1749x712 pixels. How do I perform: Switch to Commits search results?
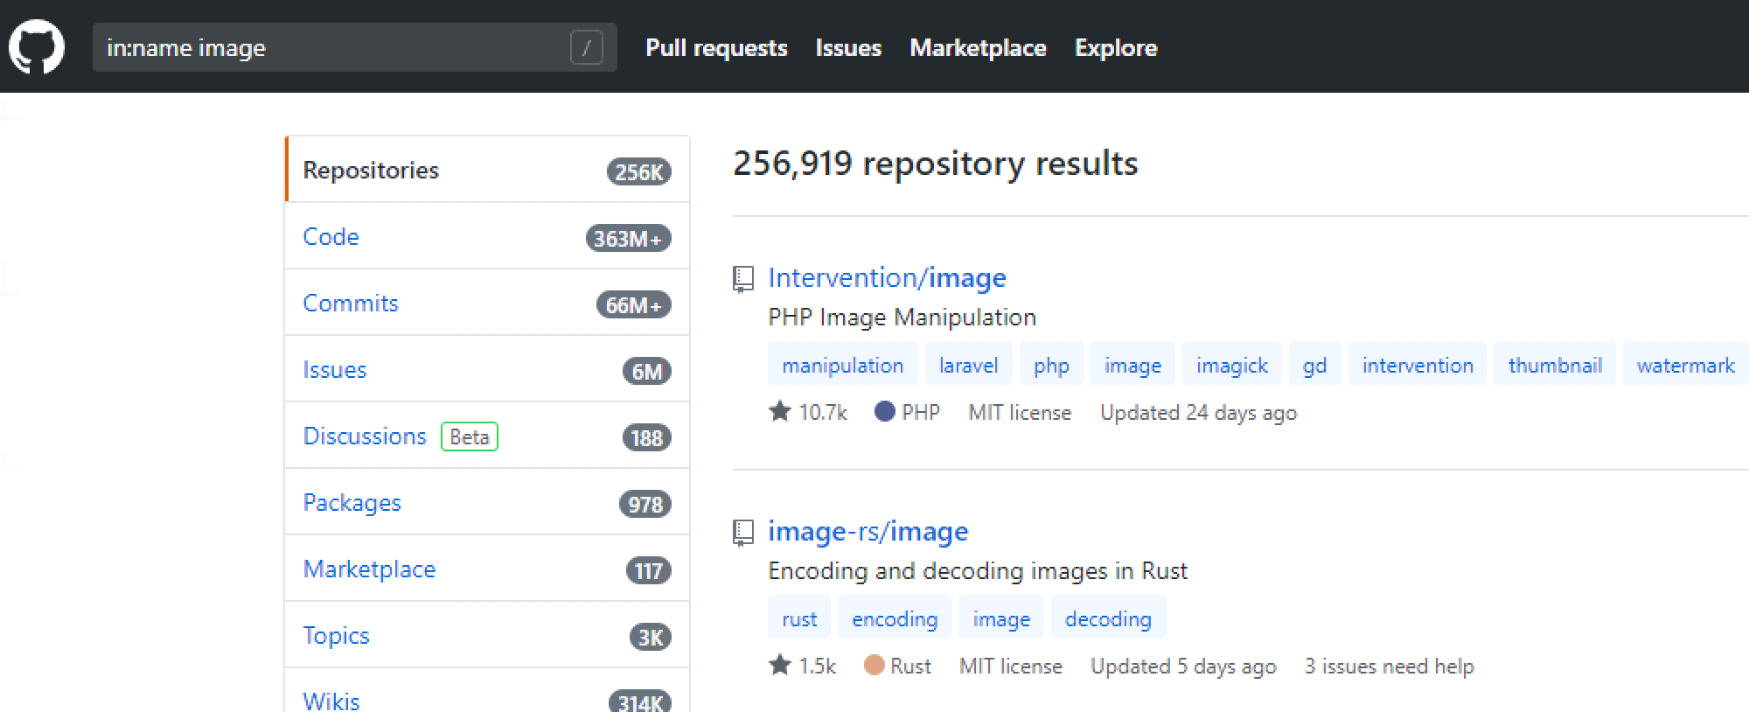[487, 303]
